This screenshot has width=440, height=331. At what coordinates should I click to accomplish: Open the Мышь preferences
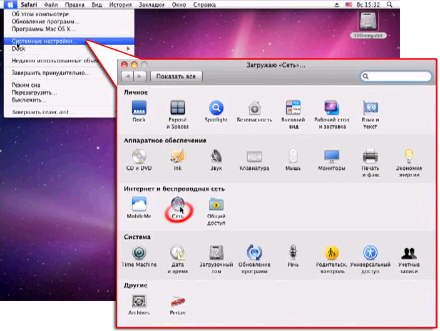click(293, 156)
